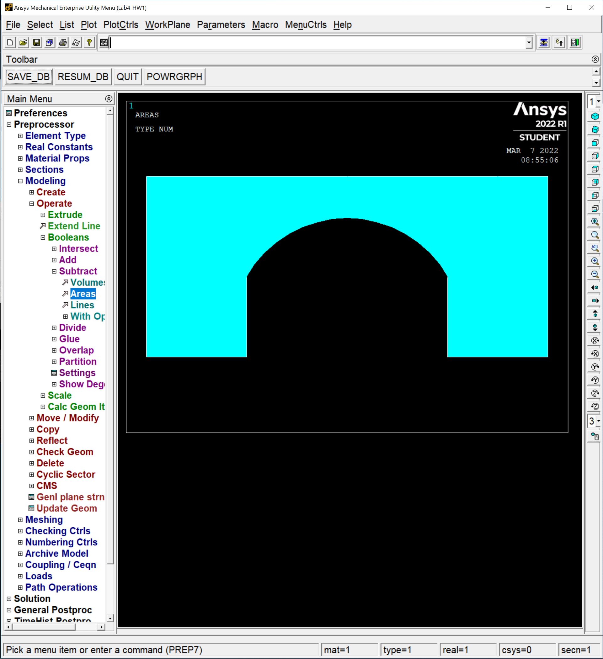Screen dimensions: 603x659
Task: Collapse the Toolbar panel with its chevron
Action: click(595, 59)
